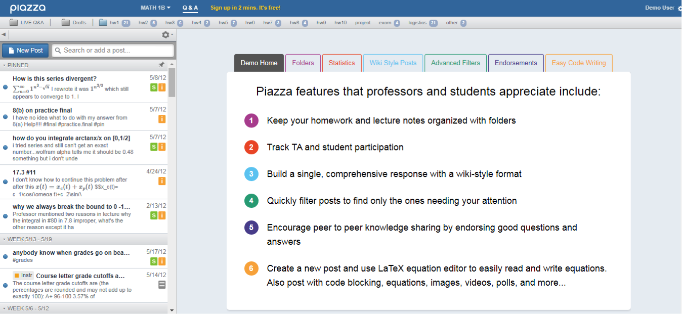This screenshot has width=682, height=314.
Task: Click purple number 1 folders feature bullet
Action: pos(251,120)
